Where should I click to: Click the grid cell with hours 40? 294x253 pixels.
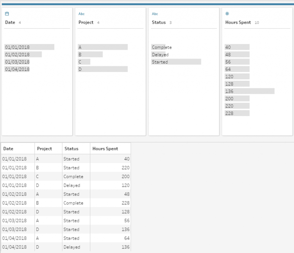tap(110, 159)
